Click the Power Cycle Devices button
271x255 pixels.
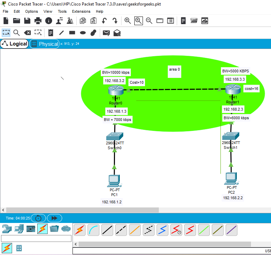(38, 218)
